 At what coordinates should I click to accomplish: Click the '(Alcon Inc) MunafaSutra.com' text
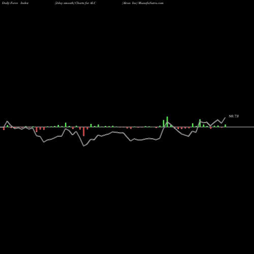(143, 3)
